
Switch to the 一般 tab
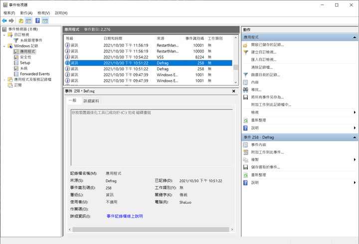point(73,101)
